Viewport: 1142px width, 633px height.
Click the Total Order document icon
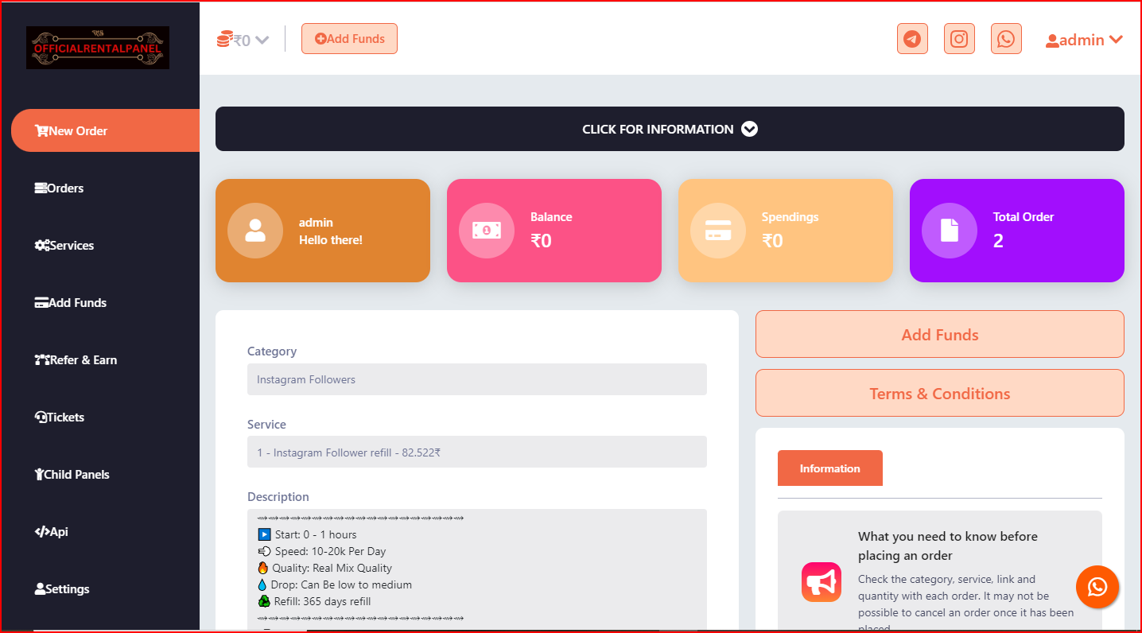coord(950,231)
